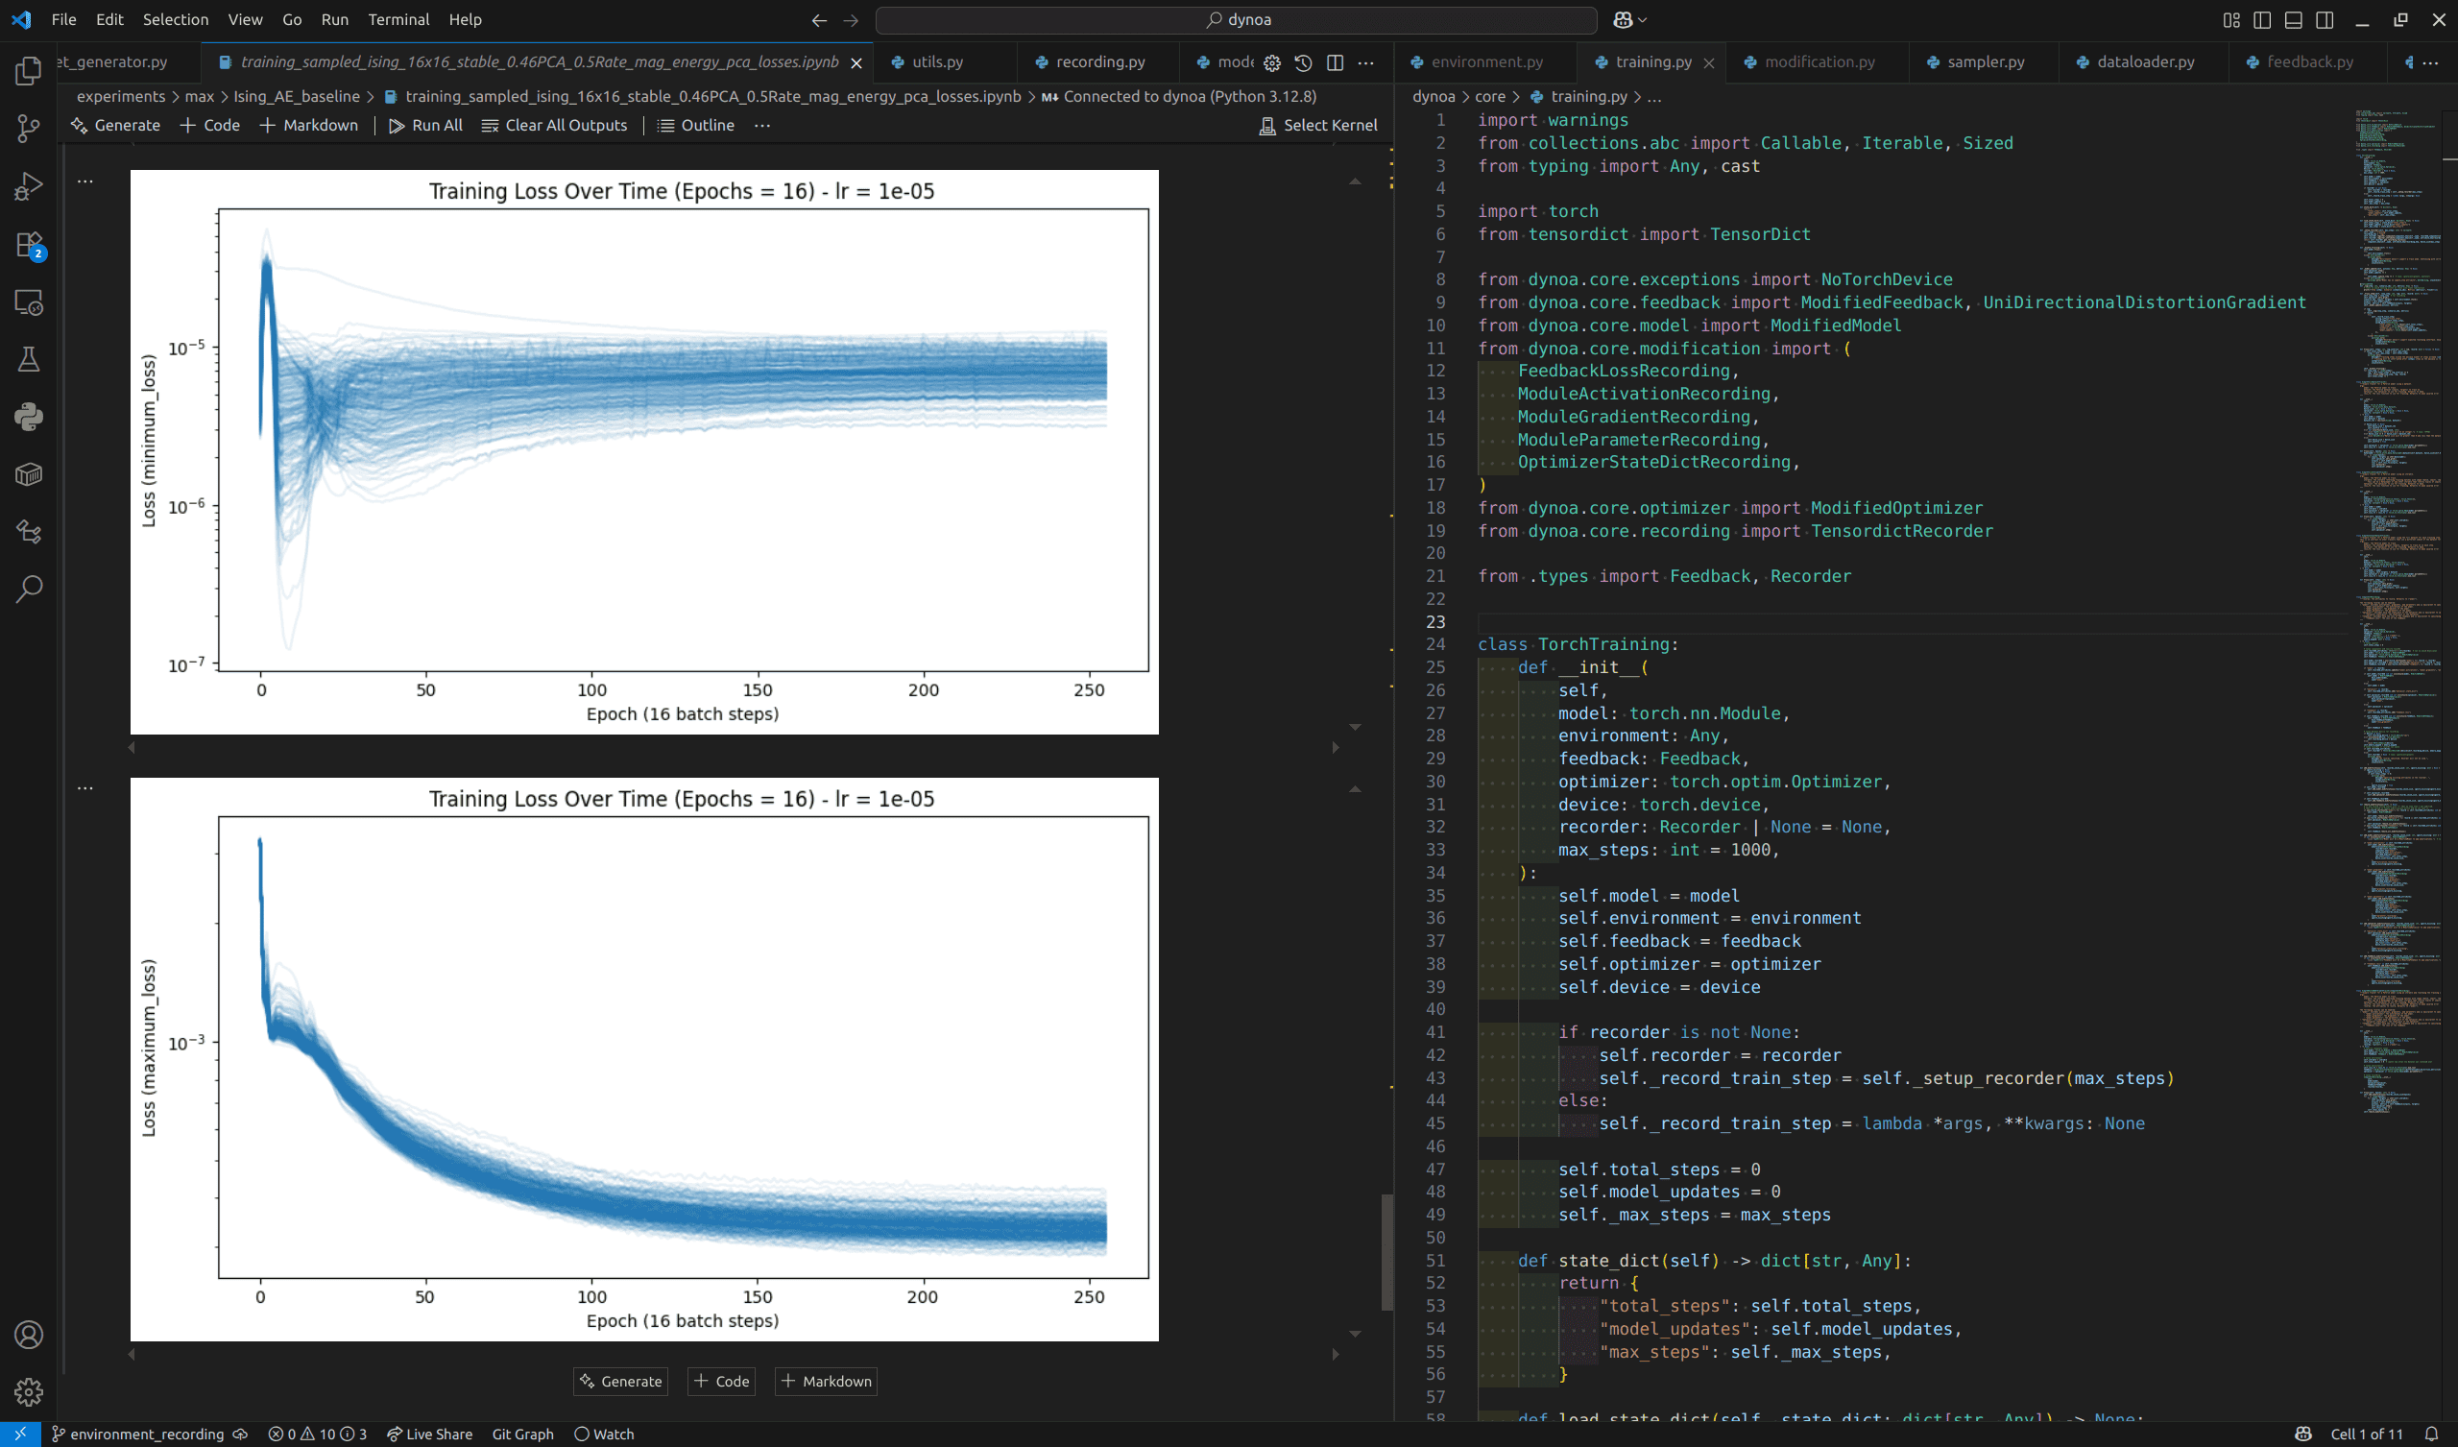The height and width of the screenshot is (1447, 2458).
Task: Toggle Secondary Side Bar layout button
Action: pos(2325,19)
